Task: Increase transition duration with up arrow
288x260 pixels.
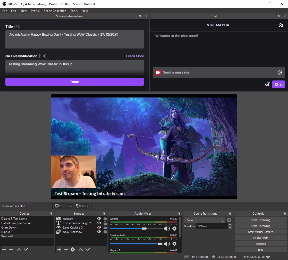Action: click(230, 225)
